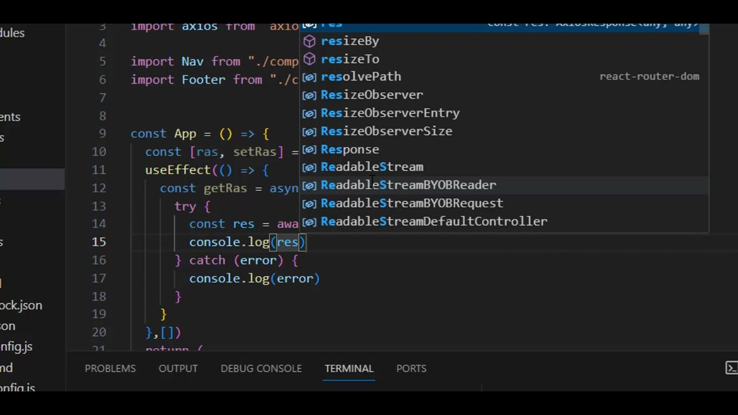Click the cube icon beside resizeTo
738x415 pixels.
coord(310,59)
